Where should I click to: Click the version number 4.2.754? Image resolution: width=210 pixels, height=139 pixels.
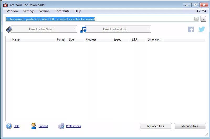pyautogui.click(x=201, y=11)
